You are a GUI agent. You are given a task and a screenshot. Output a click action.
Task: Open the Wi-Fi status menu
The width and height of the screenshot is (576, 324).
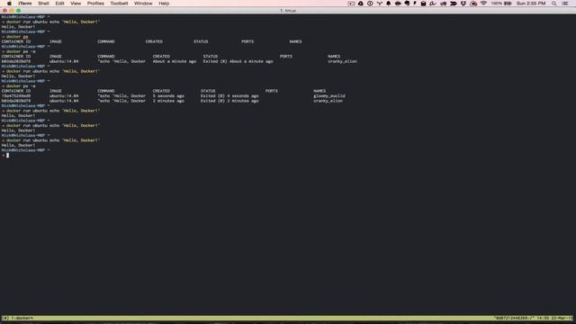[x=483, y=4]
